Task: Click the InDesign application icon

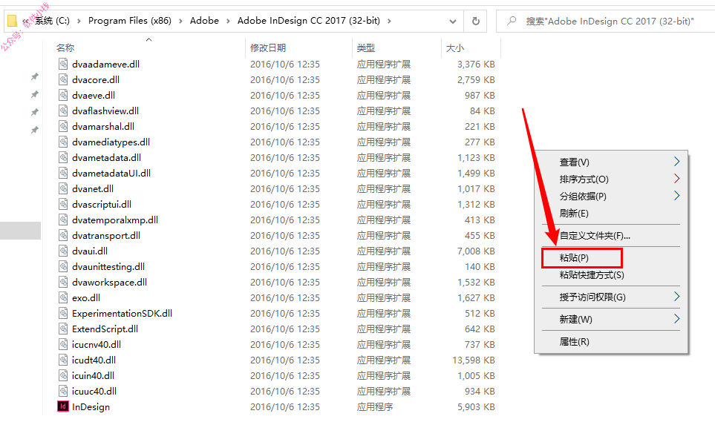Action: (x=63, y=406)
